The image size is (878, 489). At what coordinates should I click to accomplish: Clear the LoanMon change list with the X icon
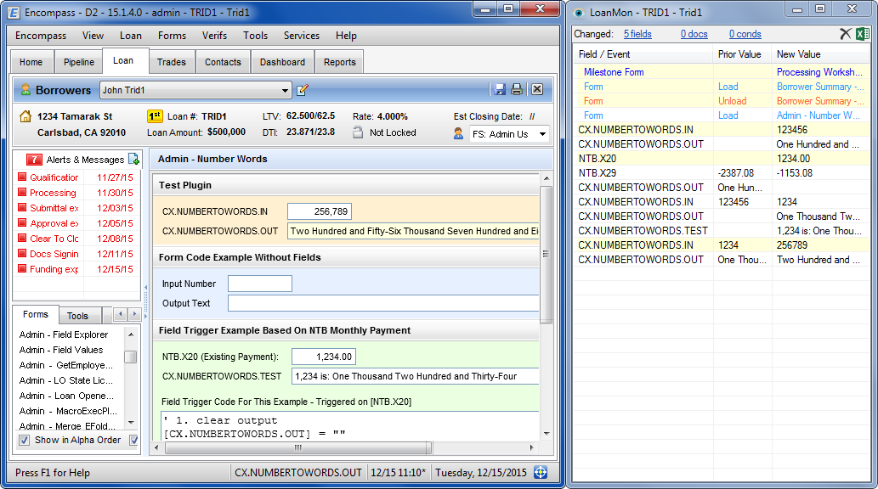click(846, 34)
